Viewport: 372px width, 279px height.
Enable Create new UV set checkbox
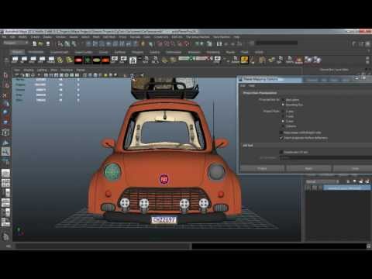pos(281,152)
